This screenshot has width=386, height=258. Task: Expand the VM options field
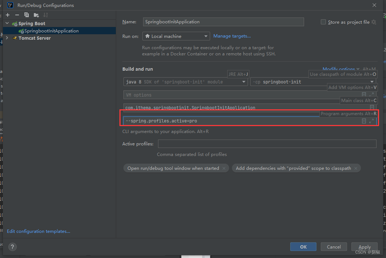click(x=371, y=94)
